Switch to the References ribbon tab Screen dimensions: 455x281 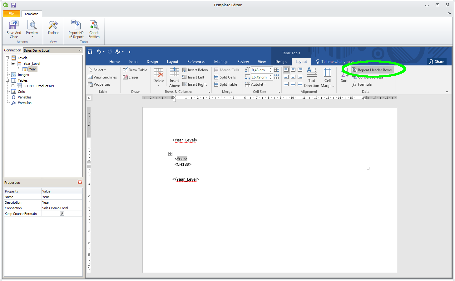point(196,62)
